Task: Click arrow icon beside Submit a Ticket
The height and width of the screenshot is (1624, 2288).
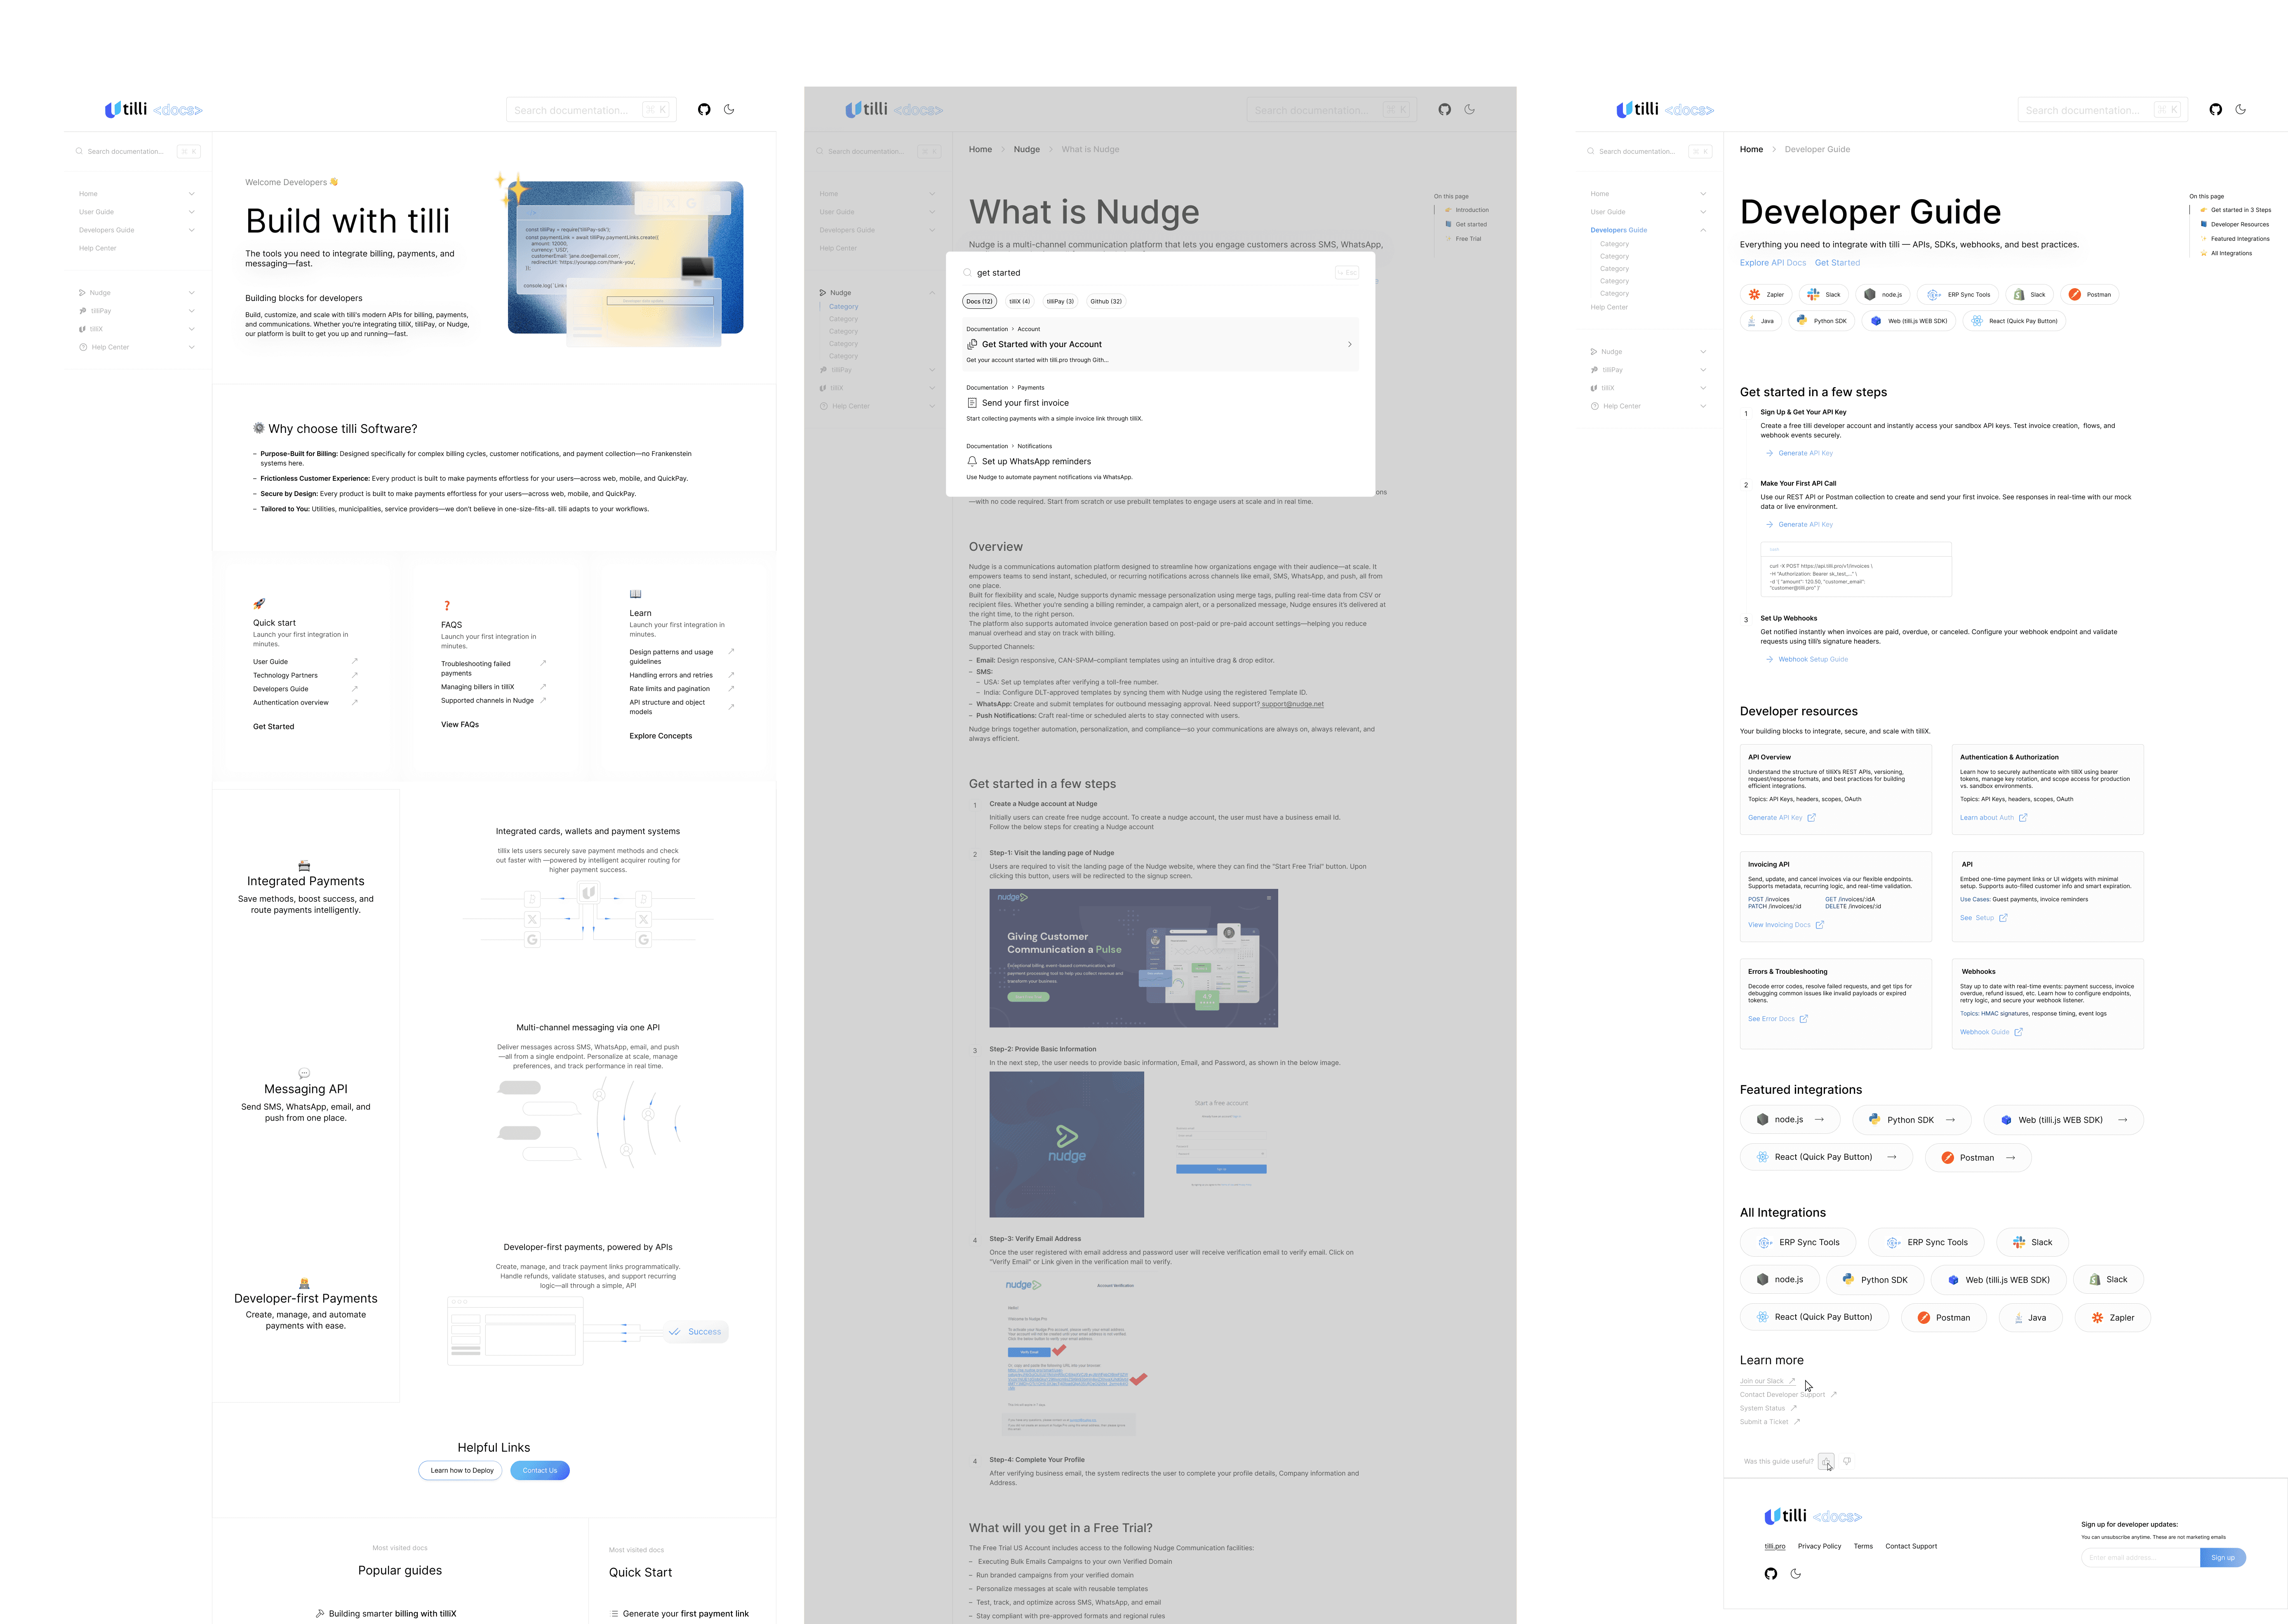Action: click(1797, 1422)
